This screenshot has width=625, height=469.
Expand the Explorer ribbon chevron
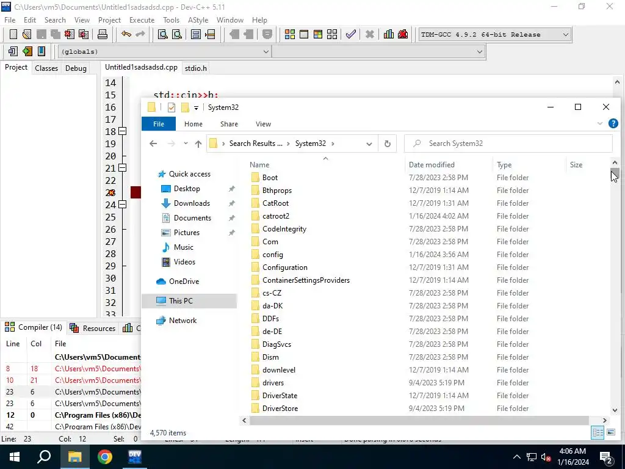tap(599, 123)
